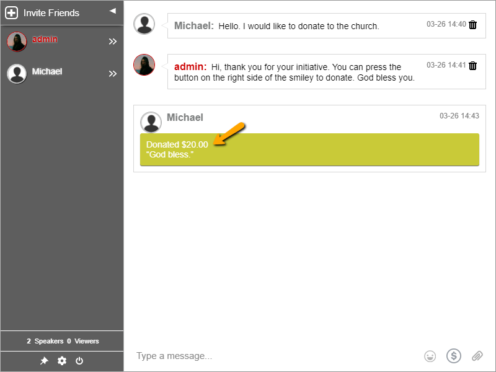Expand options for admin using double chevron
496x372 pixels.
pos(113,42)
